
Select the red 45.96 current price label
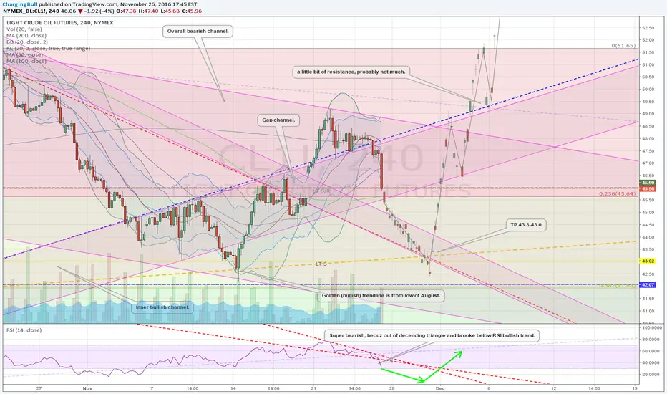tap(648, 189)
